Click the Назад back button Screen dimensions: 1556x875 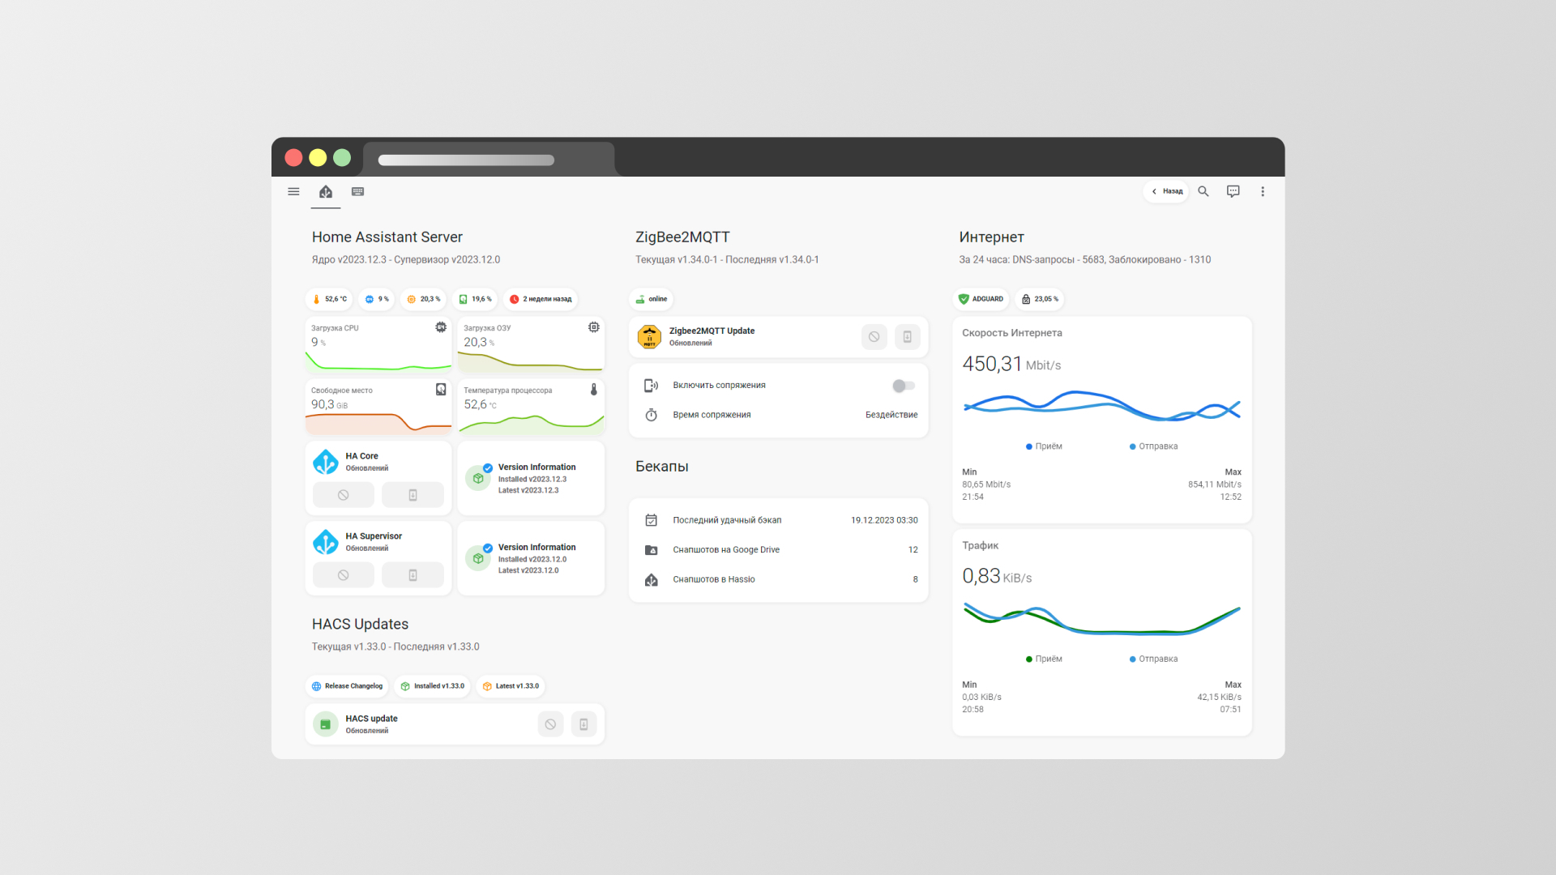coord(1166,192)
